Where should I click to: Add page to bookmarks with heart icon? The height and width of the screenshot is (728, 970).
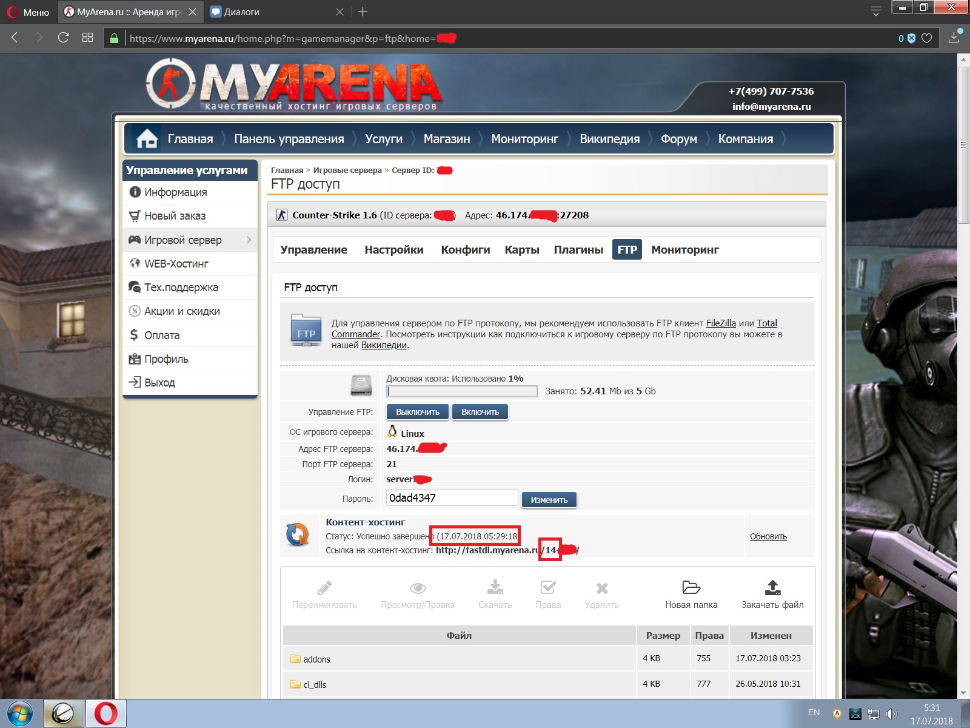pyautogui.click(x=927, y=38)
